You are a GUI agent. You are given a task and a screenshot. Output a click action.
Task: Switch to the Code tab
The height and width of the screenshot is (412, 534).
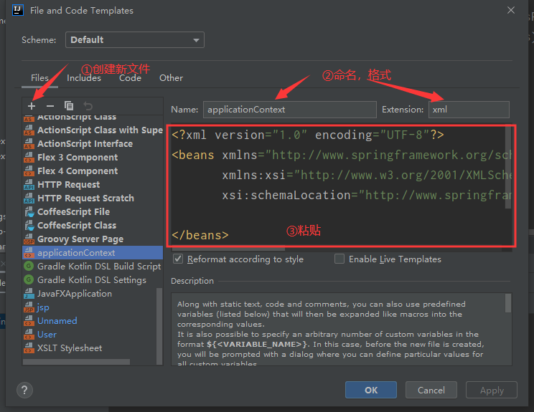130,78
